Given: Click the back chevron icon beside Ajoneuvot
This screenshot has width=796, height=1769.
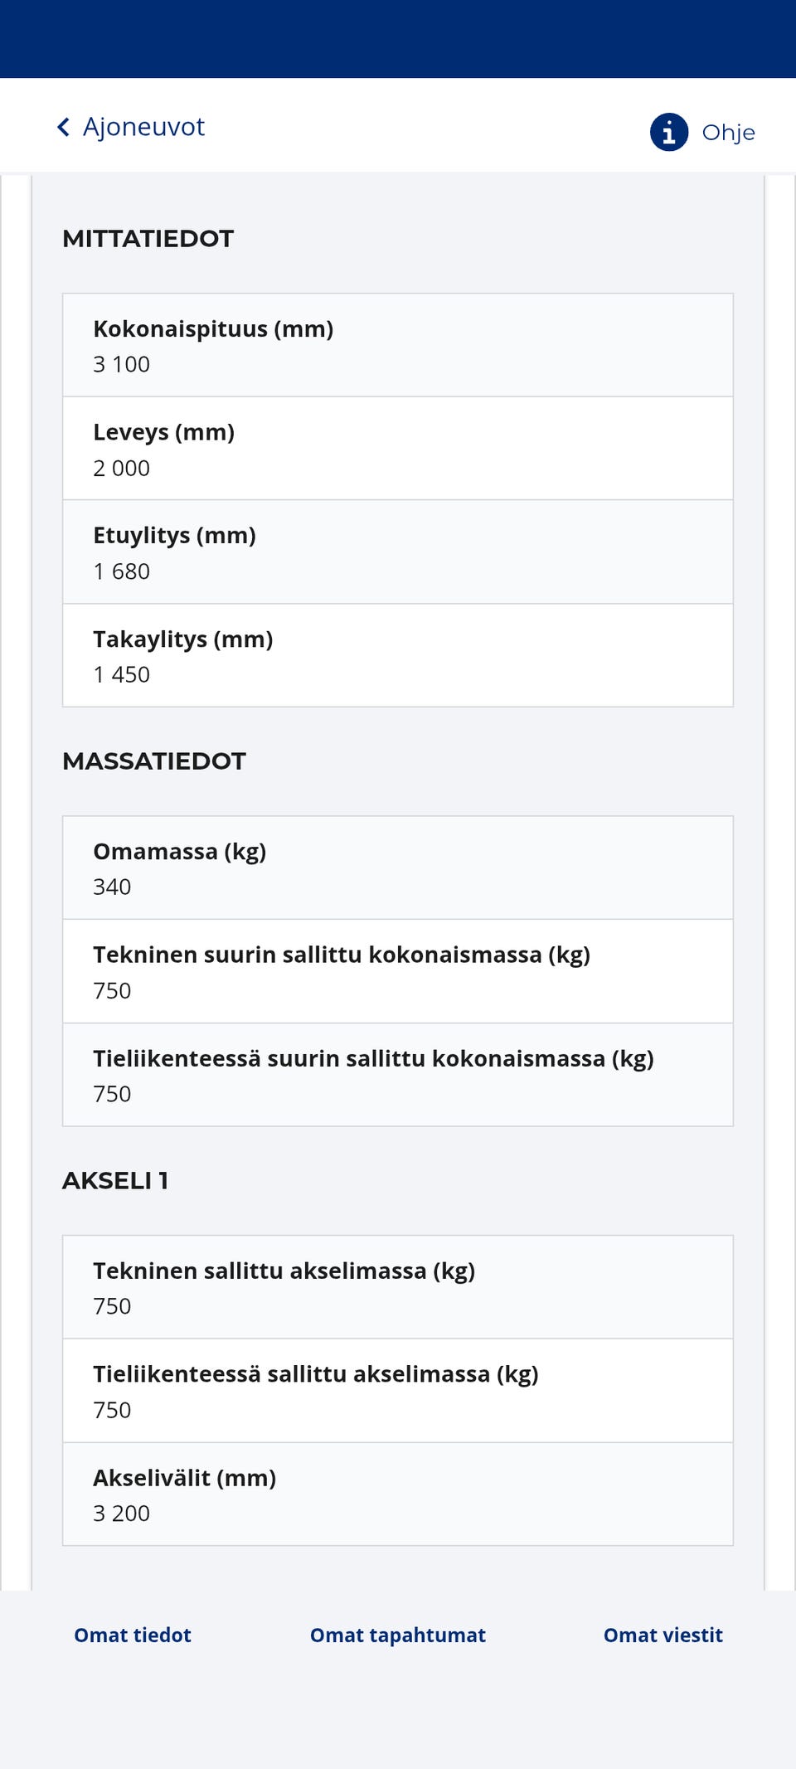Looking at the screenshot, I should click(x=63, y=127).
